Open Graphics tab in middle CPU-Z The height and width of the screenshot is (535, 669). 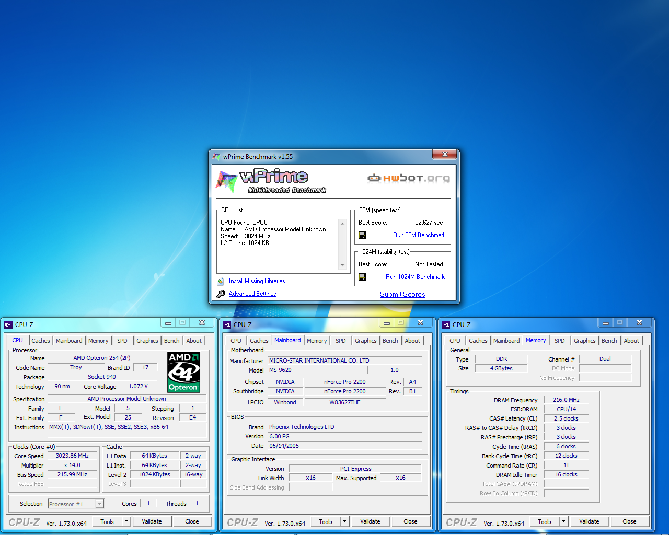click(366, 341)
